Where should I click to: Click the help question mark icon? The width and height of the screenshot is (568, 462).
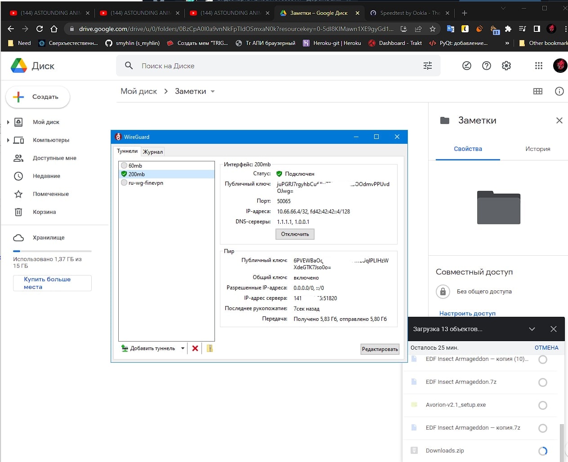(x=487, y=66)
